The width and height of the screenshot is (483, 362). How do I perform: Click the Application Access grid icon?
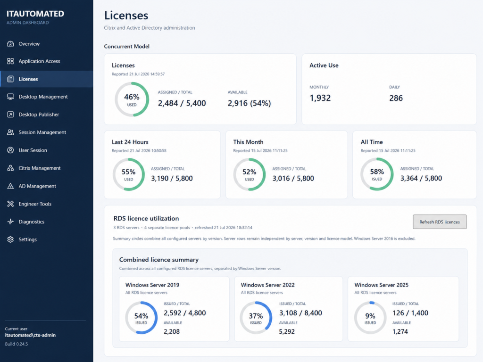[x=10, y=61]
